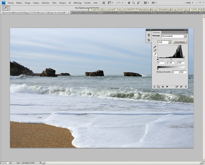Open the Calque menu
The width and height of the screenshot is (205, 165).
(x=36, y=3)
